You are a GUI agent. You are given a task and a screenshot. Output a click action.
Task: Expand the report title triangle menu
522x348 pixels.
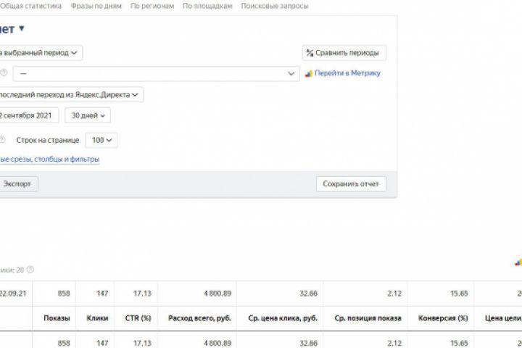(x=22, y=29)
